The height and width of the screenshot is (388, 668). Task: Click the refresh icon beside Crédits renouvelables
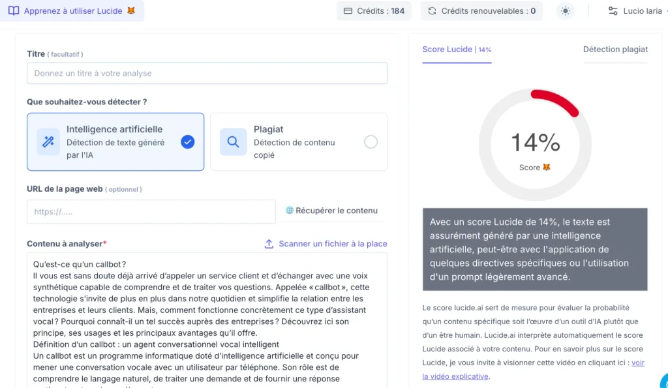432,11
